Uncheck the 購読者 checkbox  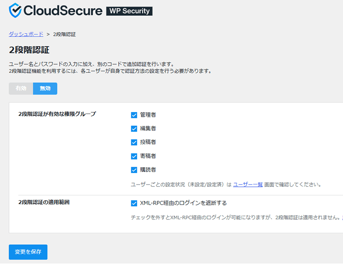(134, 170)
